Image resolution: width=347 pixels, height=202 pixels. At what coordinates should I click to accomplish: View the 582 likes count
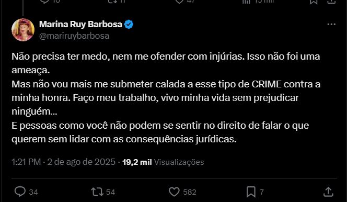click(x=190, y=192)
